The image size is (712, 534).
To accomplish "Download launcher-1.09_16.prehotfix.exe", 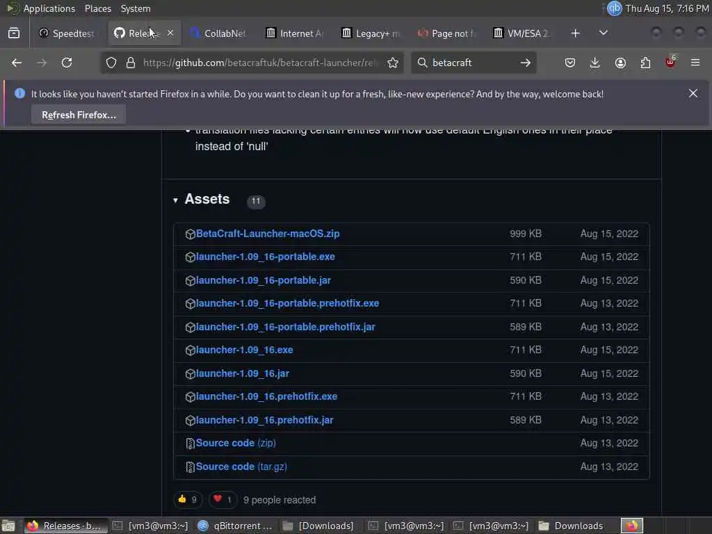I will [266, 397].
